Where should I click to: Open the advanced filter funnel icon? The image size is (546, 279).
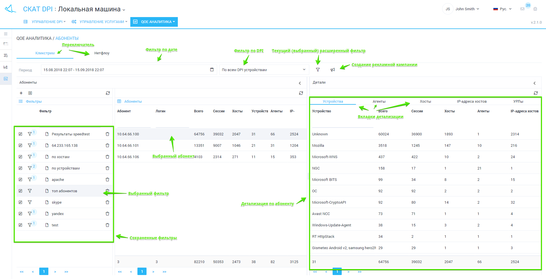318,70
